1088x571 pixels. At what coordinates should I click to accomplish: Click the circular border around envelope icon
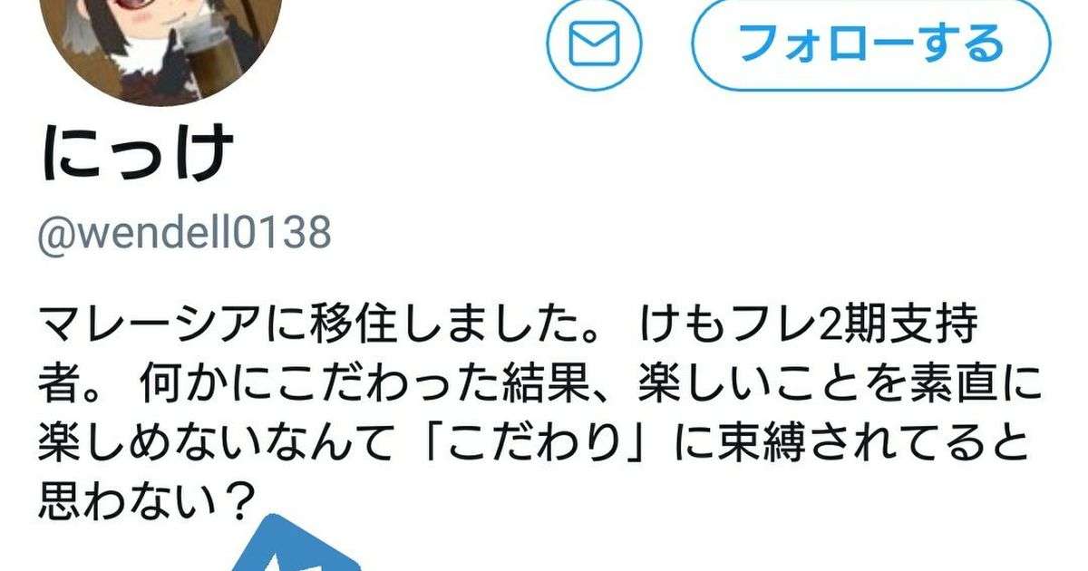tap(594, 42)
